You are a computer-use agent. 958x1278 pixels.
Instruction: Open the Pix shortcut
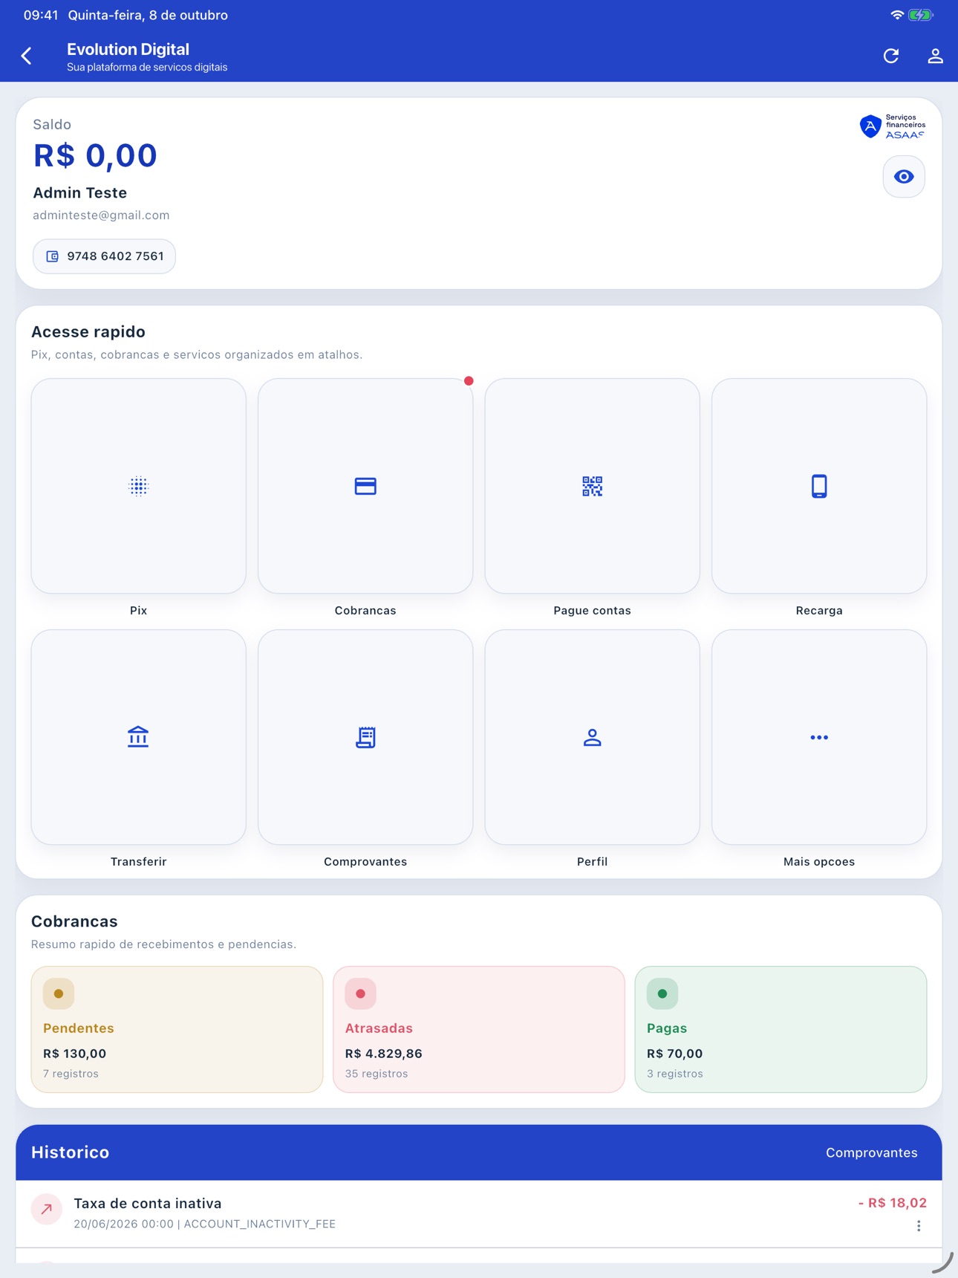coord(139,486)
